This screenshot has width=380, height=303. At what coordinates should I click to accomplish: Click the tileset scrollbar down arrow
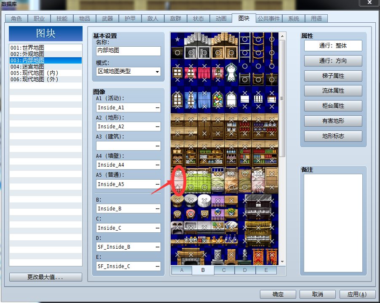tap(282, 262)
